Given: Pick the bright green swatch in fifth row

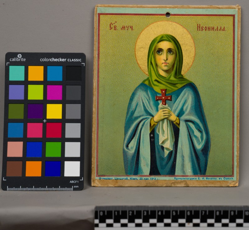Looking at the screenshot, I should 54,149.
